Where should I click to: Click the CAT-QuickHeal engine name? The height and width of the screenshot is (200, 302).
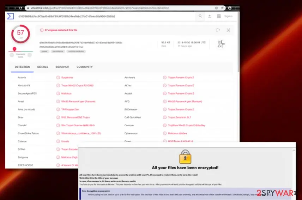tap(133, 117)
